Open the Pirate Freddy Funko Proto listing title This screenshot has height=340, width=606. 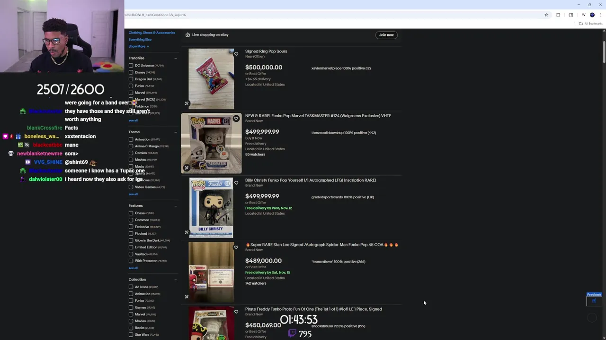(313, 309)
